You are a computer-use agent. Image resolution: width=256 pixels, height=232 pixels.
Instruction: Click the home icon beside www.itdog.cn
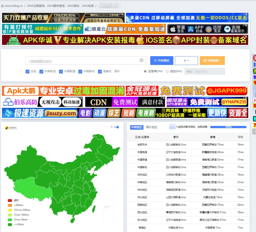tap(3, 6)
